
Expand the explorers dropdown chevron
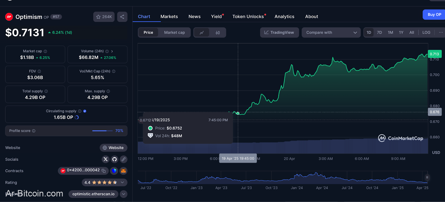click(123, 194)
